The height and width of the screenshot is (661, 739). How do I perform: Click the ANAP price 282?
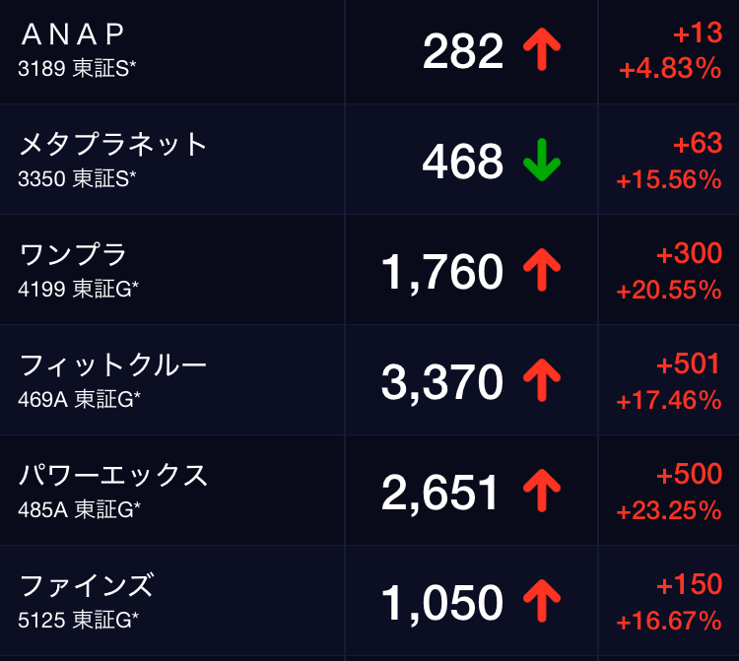(463, 51)
